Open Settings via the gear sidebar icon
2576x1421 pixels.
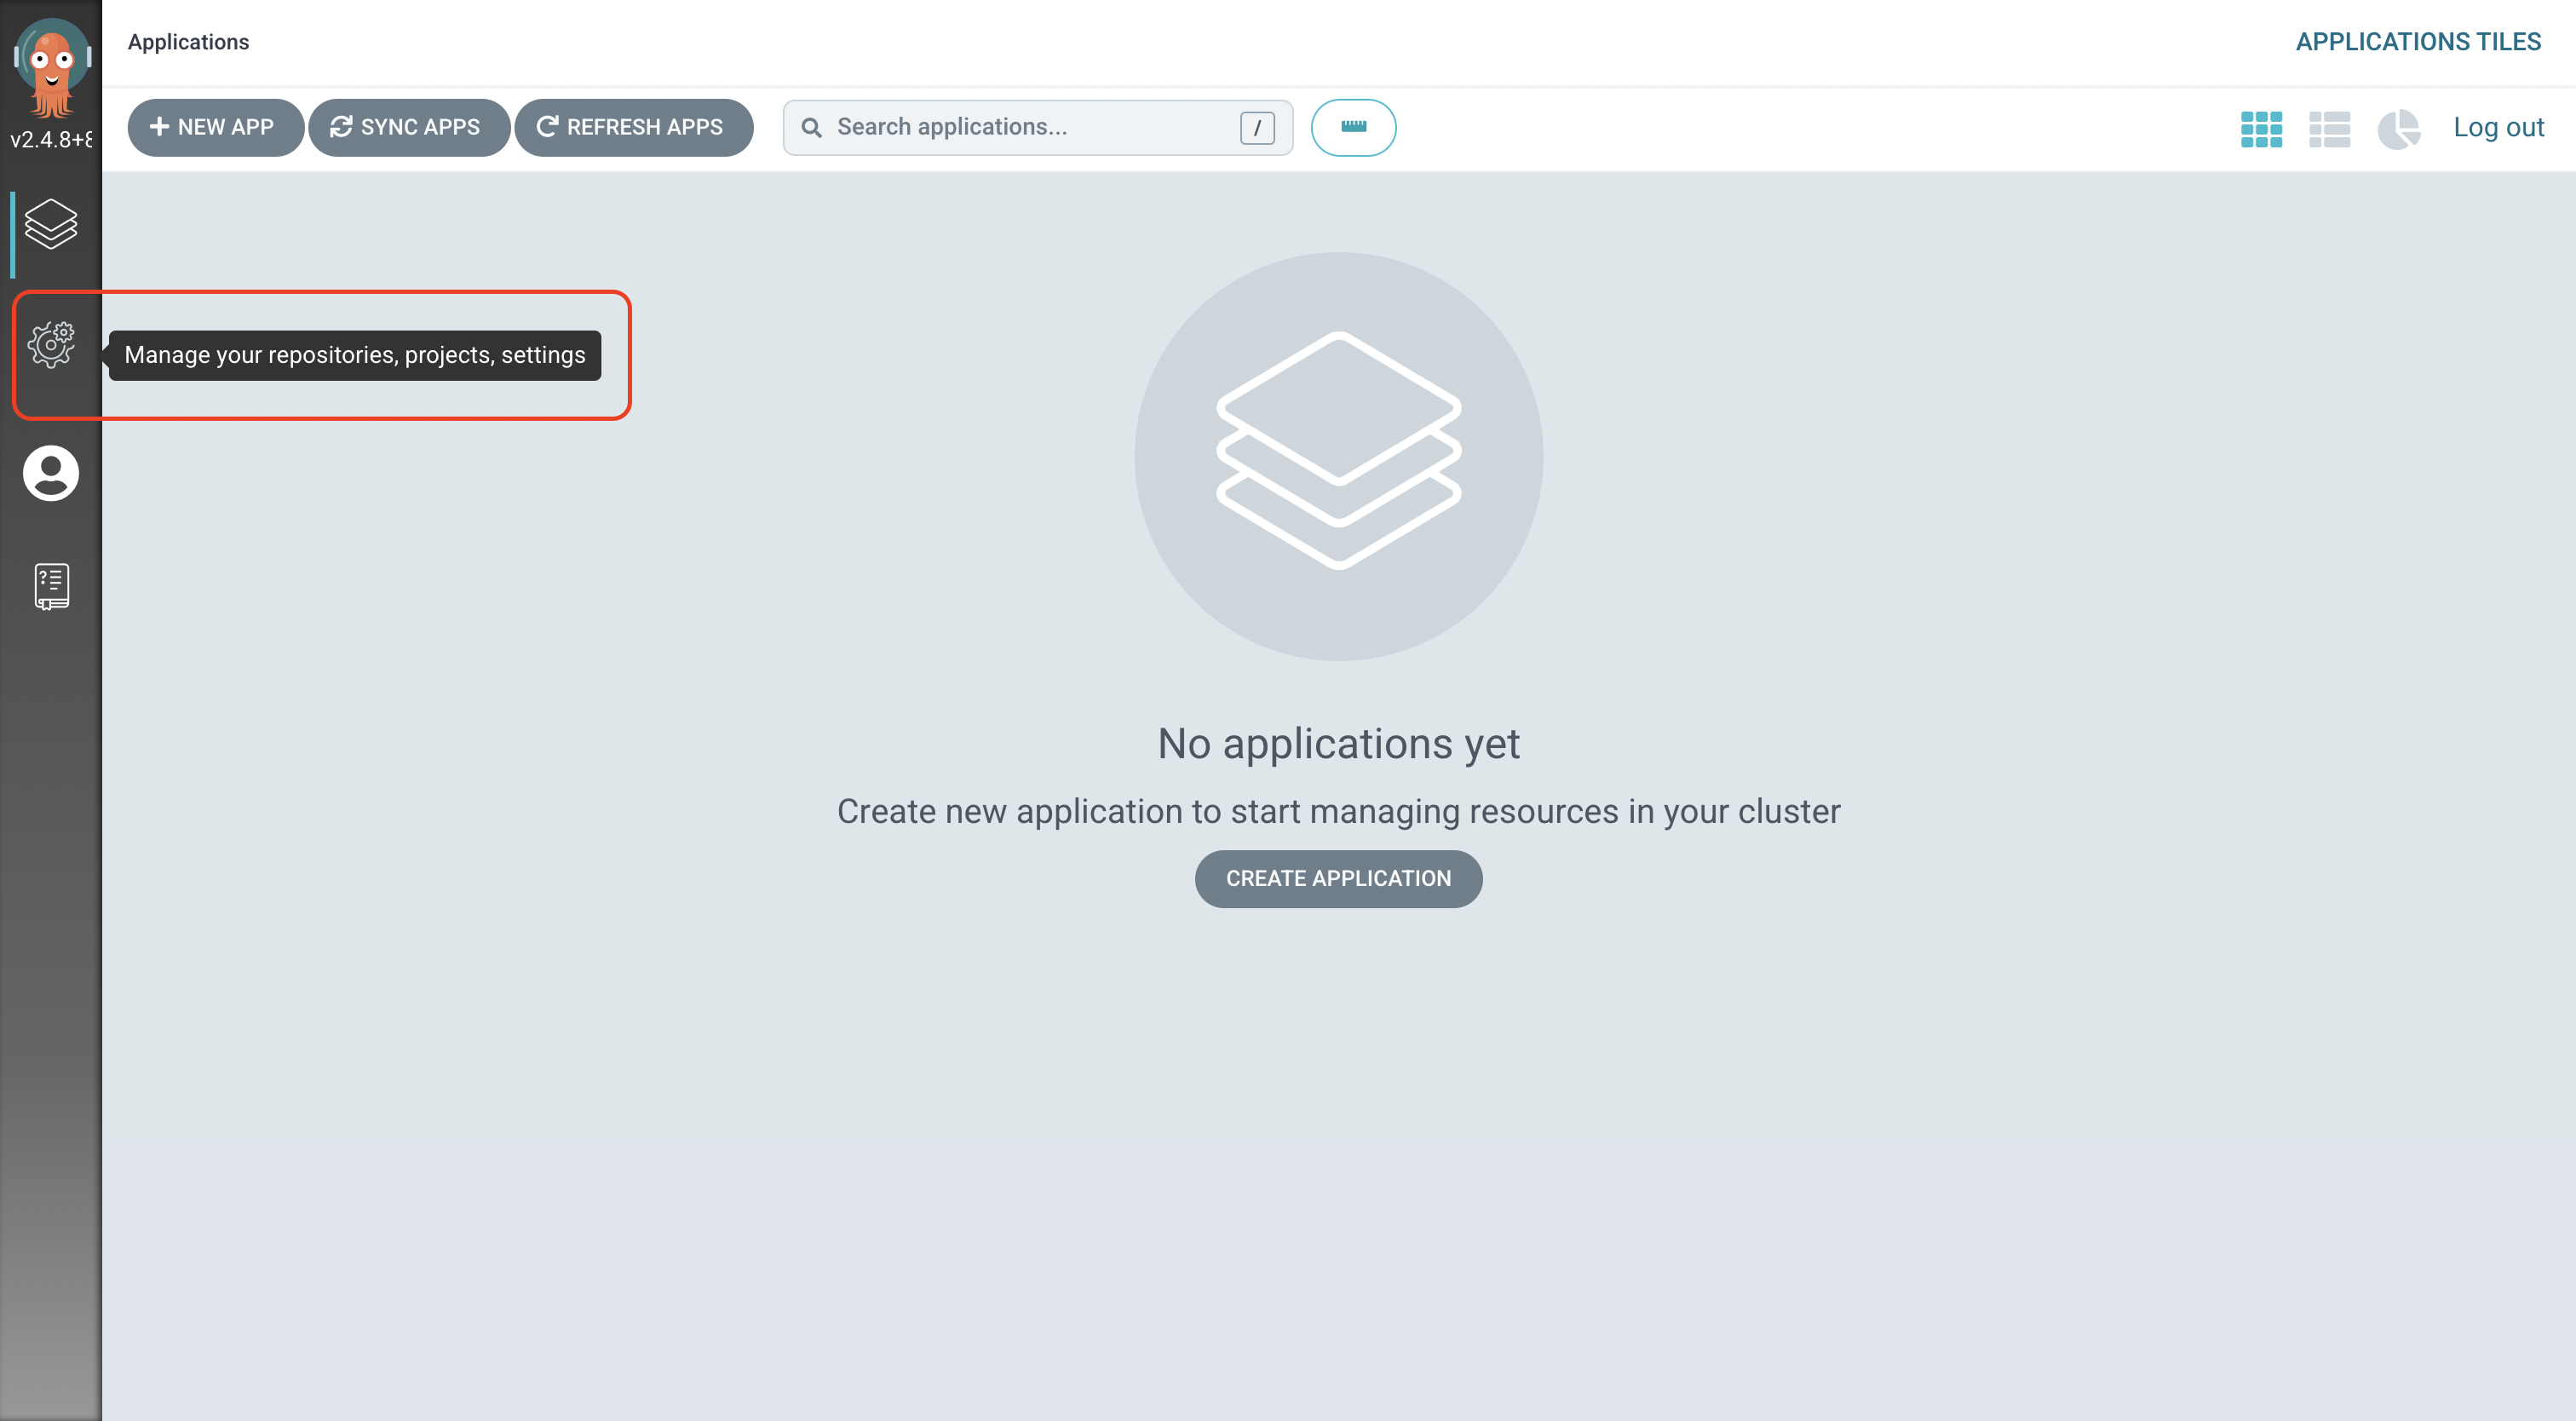coord(51,345)
